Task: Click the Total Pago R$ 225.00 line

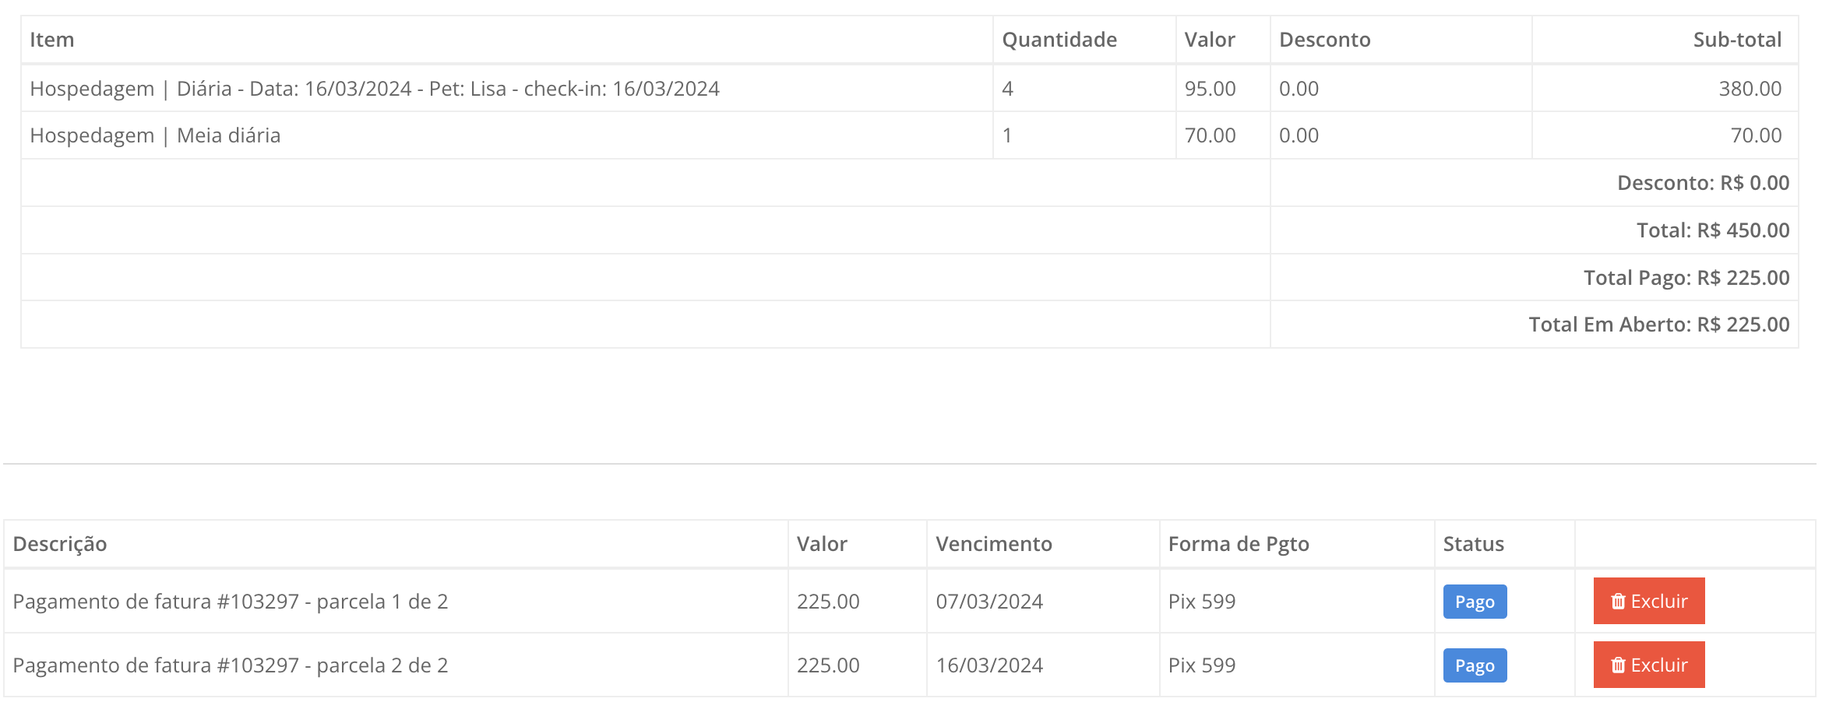Action: (1686, 278)
